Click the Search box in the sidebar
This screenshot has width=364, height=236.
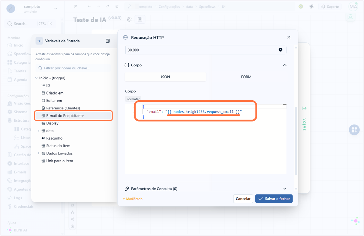coord(30,24)
